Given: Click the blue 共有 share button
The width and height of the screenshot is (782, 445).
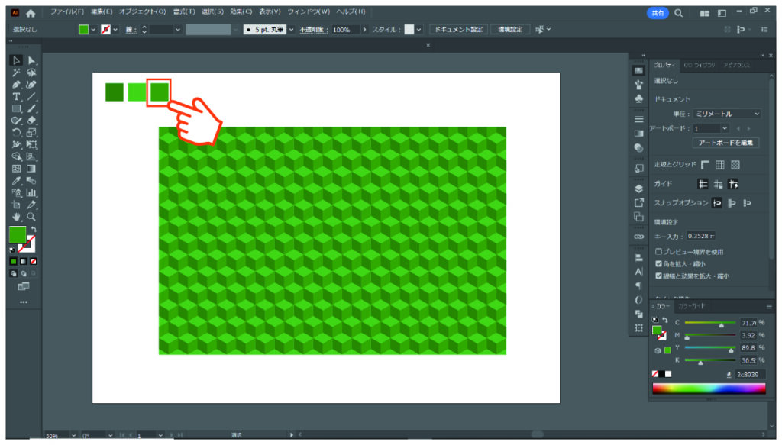Looking at the screenshot, I should click(x=658, y=13).
